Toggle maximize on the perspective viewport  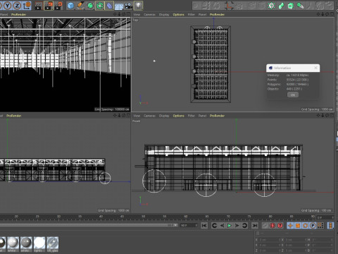[128, 14]
